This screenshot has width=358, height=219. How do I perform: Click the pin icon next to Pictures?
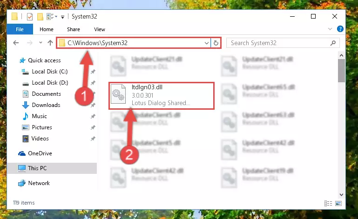point(93,127)
